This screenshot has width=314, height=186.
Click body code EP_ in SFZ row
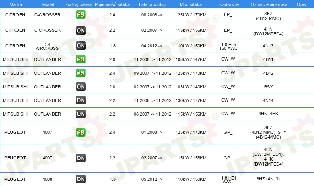point(228,14)
